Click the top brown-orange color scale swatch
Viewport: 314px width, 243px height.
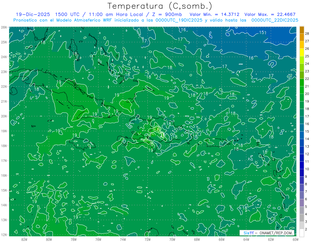click(302, 30)
